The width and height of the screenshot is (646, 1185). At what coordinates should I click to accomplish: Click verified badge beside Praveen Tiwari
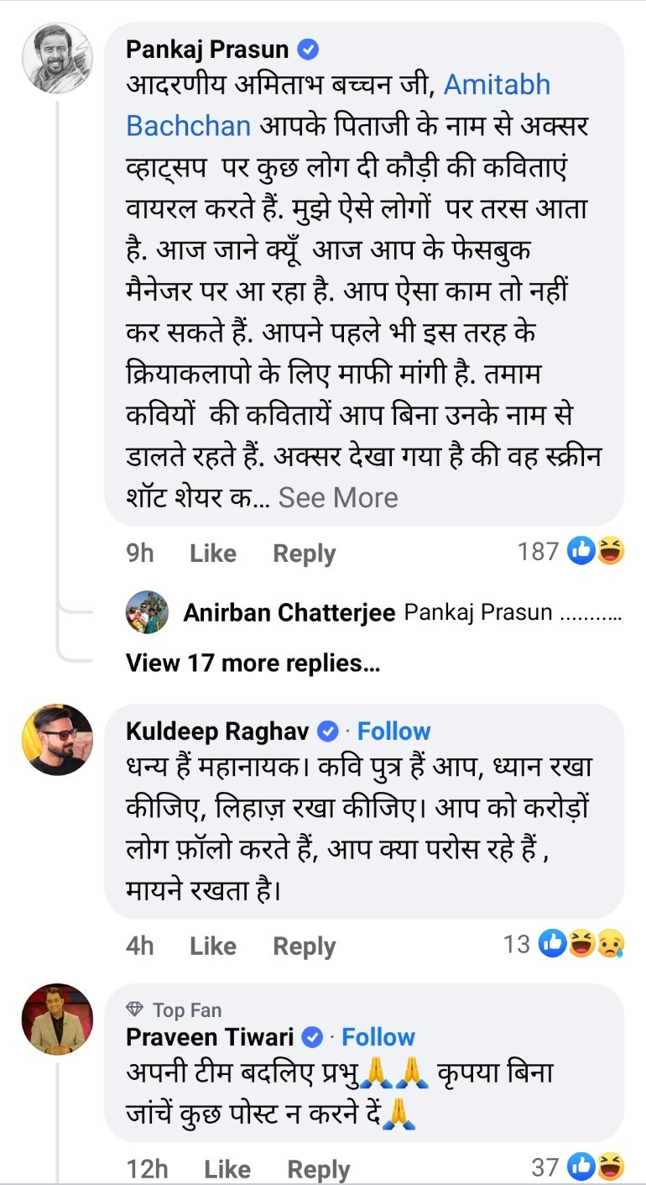pos(311,1037)
